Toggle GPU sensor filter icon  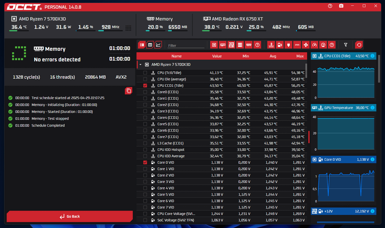pyautogui.click(x=223, y=45)
